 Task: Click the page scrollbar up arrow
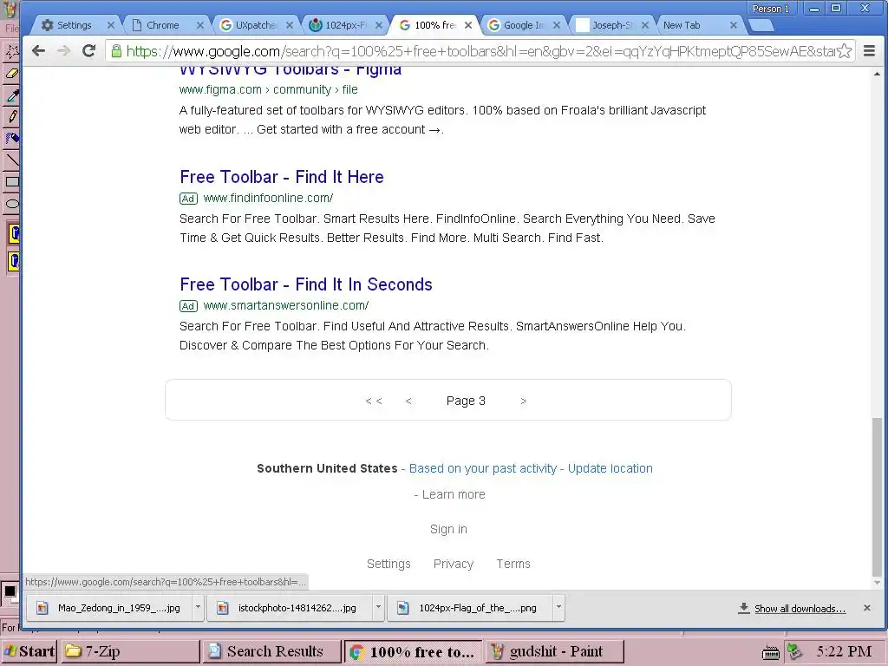pyautogui.click(x=878, y=74)
